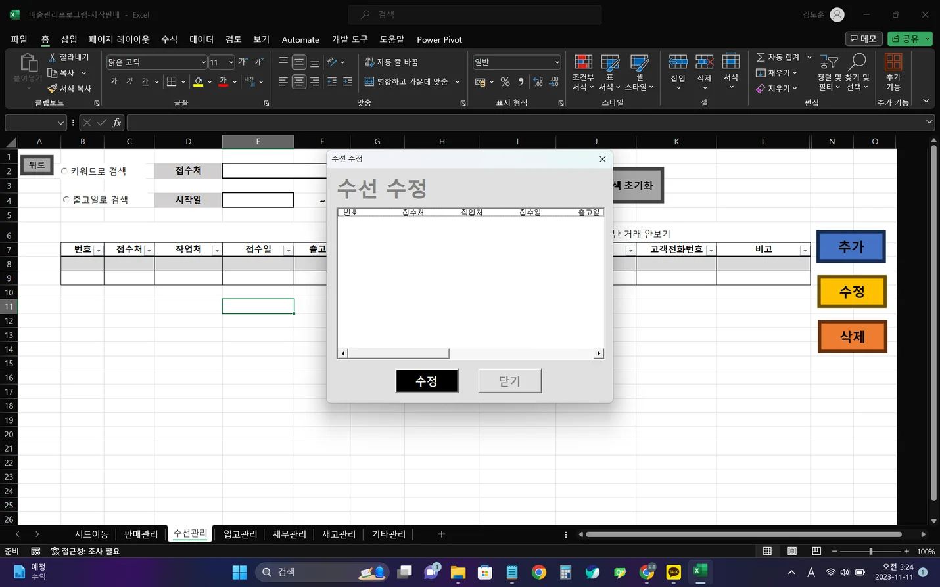The width and height of the screenshot is (940, 587).
Task: Open filter dropdown for 작업처 column
Action: coord(216,250)
